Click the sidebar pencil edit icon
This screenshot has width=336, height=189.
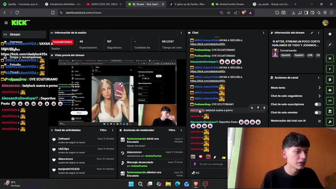pyautogui.click(x=330, y=45)
